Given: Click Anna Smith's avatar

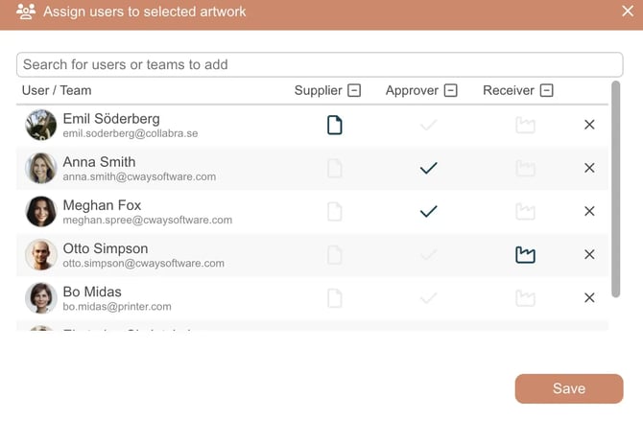Looking at the screenshot, I should point(40,168).
